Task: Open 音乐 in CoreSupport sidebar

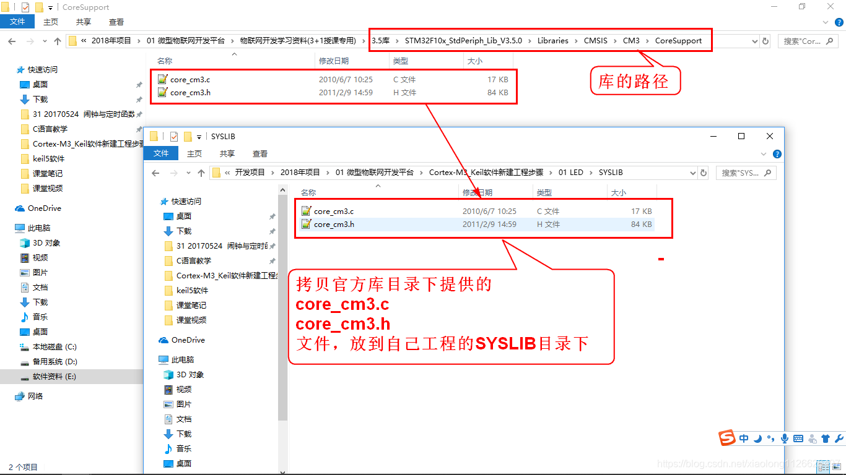Action: click(40, 317)
